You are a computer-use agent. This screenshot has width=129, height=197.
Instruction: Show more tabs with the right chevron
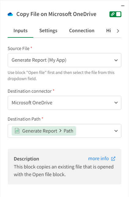(118, 31)
